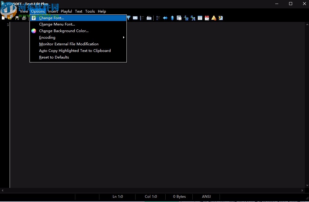Screen dimensions: 309x202
Task: Toggle the vertical double-arrow toolbar icon
Action: [172, 18]
